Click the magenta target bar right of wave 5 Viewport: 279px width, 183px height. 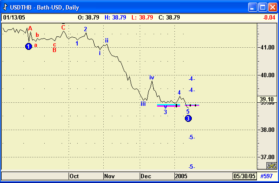(192, 105)
